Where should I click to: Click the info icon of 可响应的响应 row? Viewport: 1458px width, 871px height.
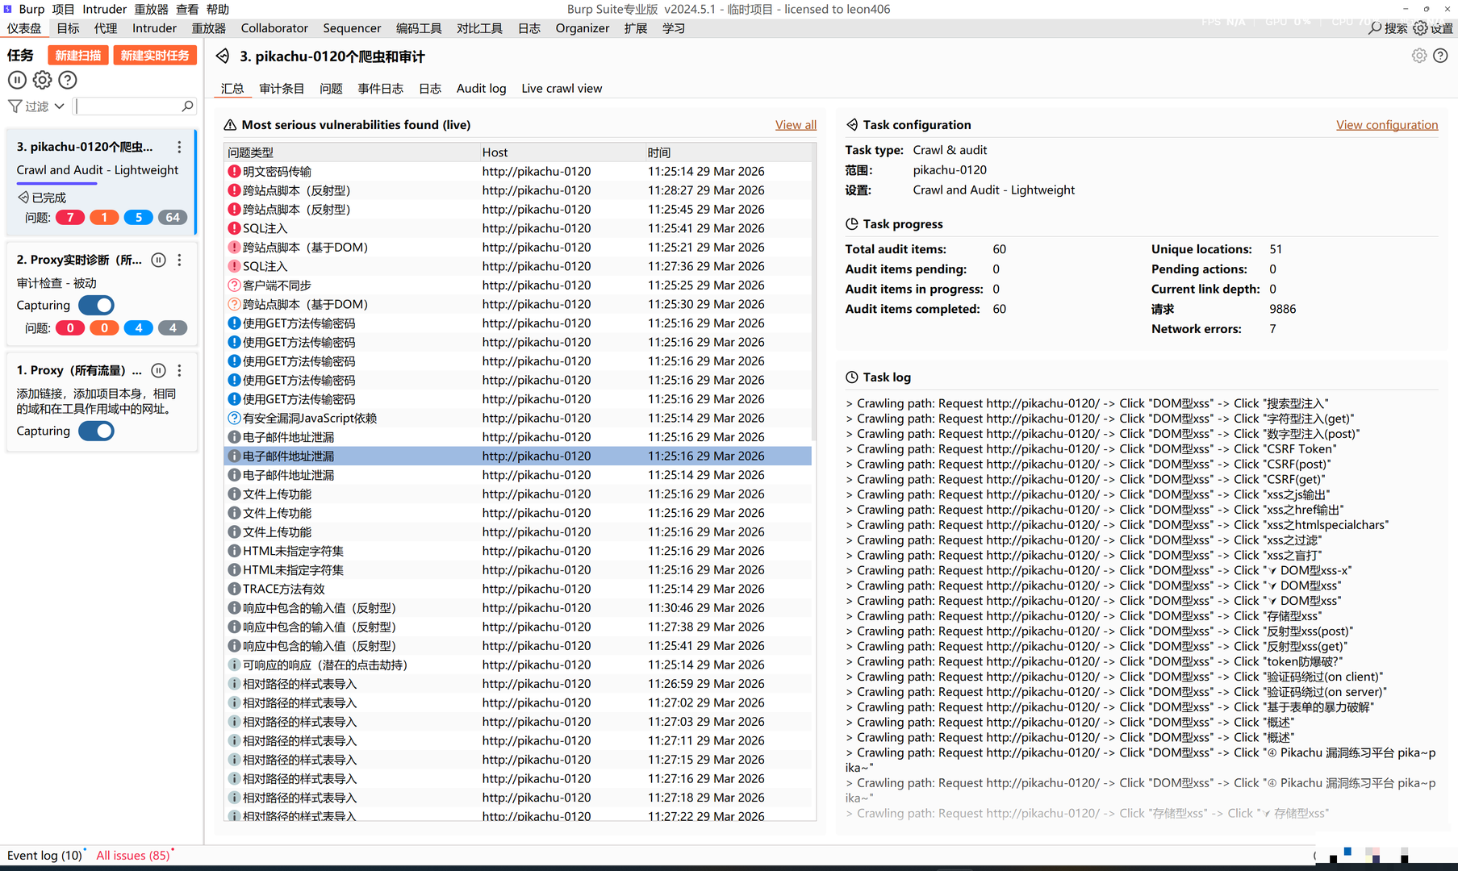pos(234,665)
